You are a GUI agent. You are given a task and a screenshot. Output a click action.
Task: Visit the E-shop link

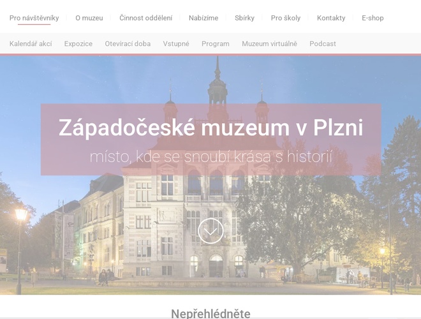[373, 18]
